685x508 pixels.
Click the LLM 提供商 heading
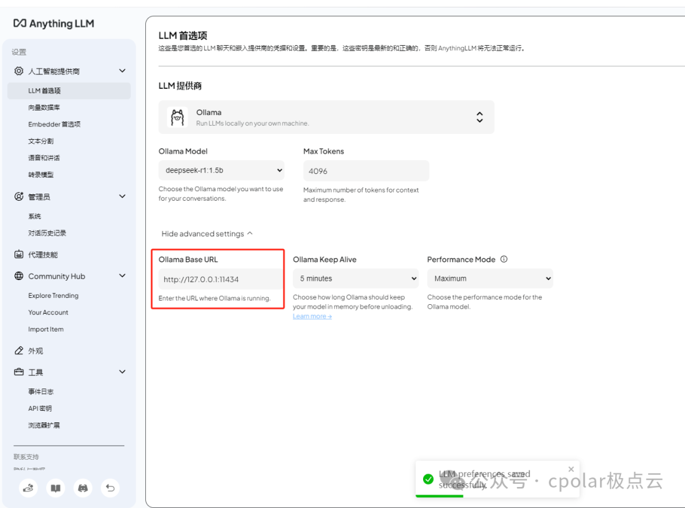coord(180,86)
